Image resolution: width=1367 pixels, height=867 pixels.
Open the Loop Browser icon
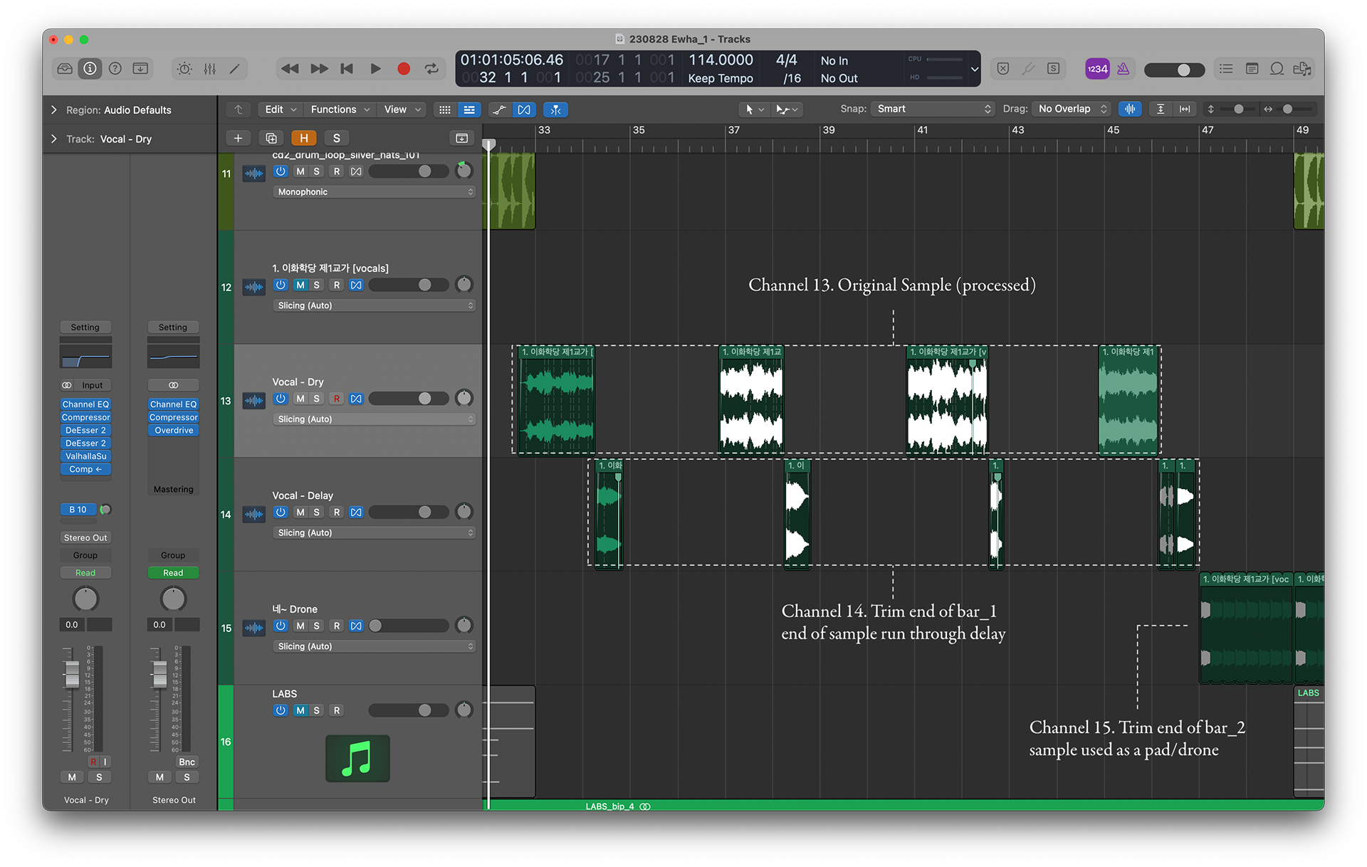1277,69
